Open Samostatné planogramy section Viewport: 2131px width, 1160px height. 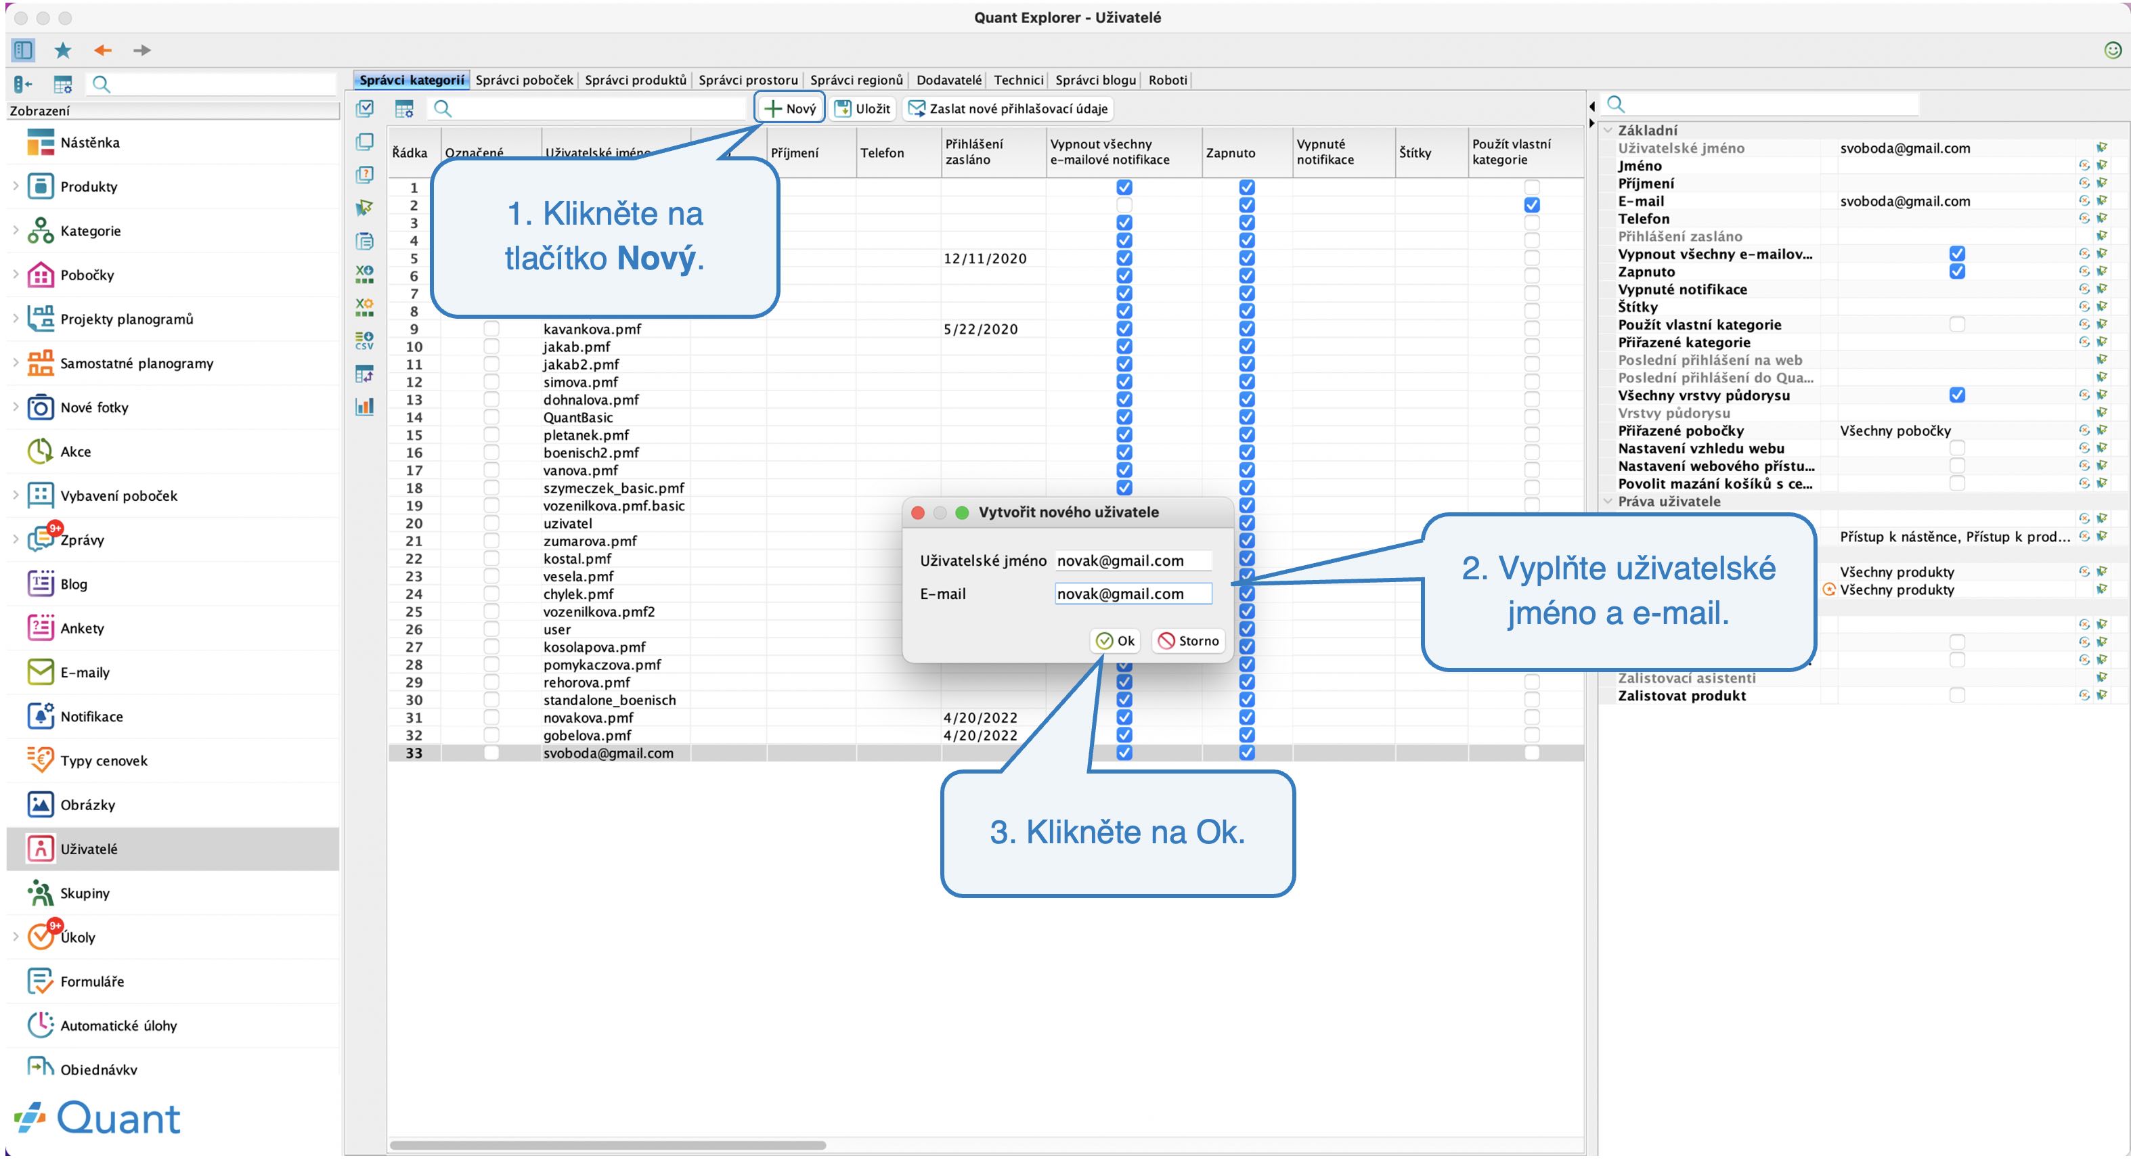pyautogui.click(x=137, y=363)
